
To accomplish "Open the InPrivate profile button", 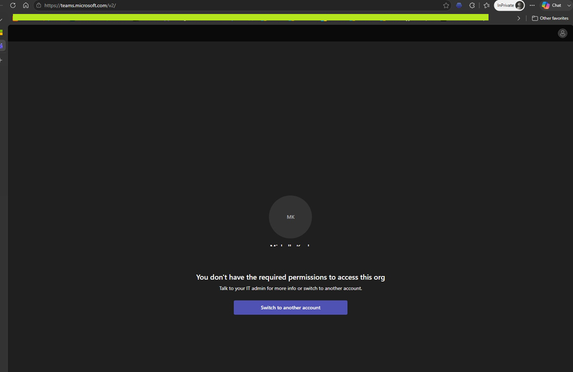I will tap(510, 5).
